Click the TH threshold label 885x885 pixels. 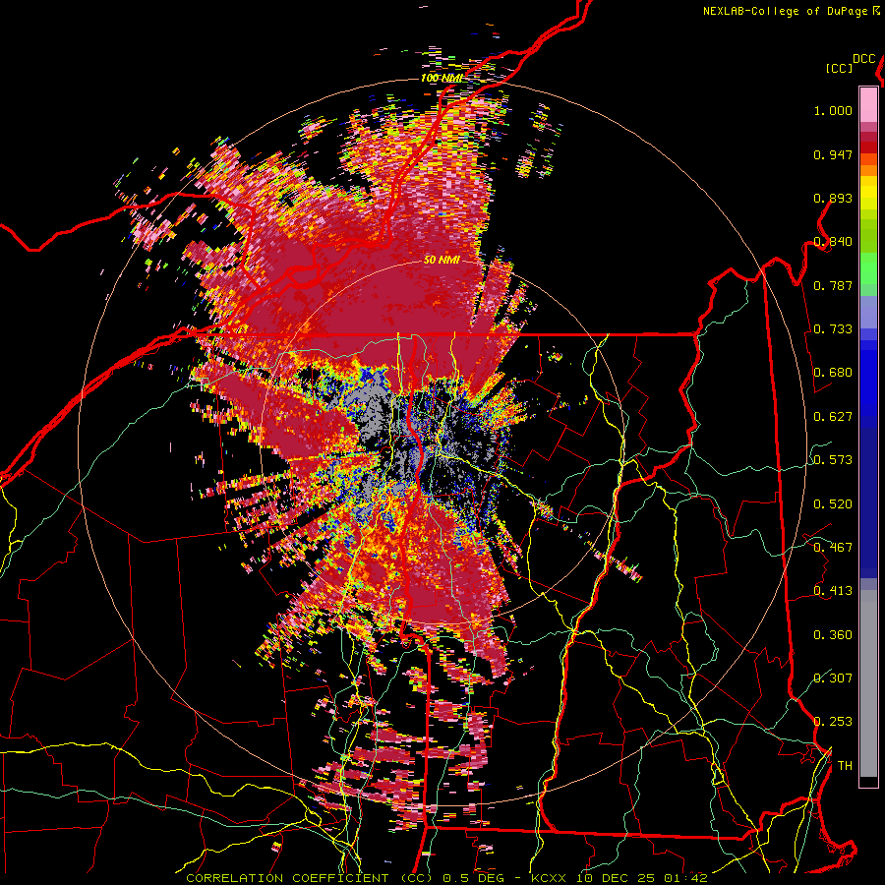(x=845, y=766)
